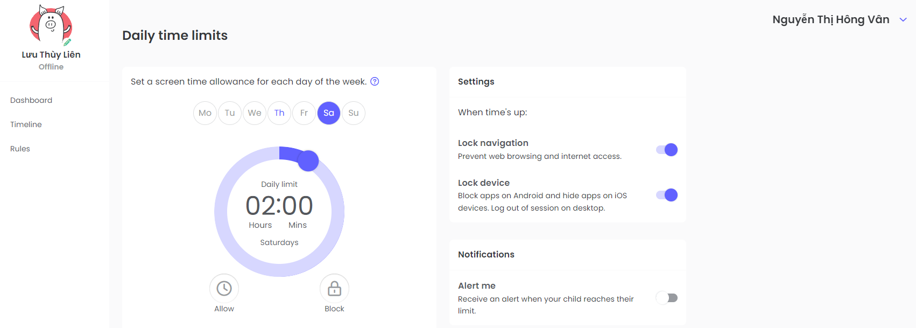Click the Allow clock icon
916x328 pixels.
(x=224, y=289)
